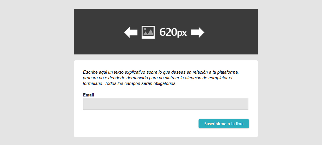This screenshot has height=145, width=322.
Task: Click the image placeholder icon
Action: click(x=148, y=32)
